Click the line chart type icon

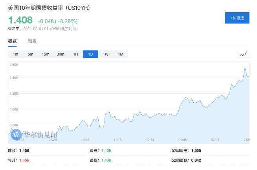pyautogui.click(x=244, y=54)
